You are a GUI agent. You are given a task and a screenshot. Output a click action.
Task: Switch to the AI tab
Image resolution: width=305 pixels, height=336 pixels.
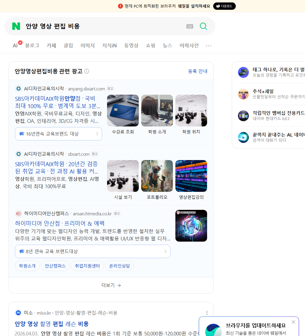(15, 46)
